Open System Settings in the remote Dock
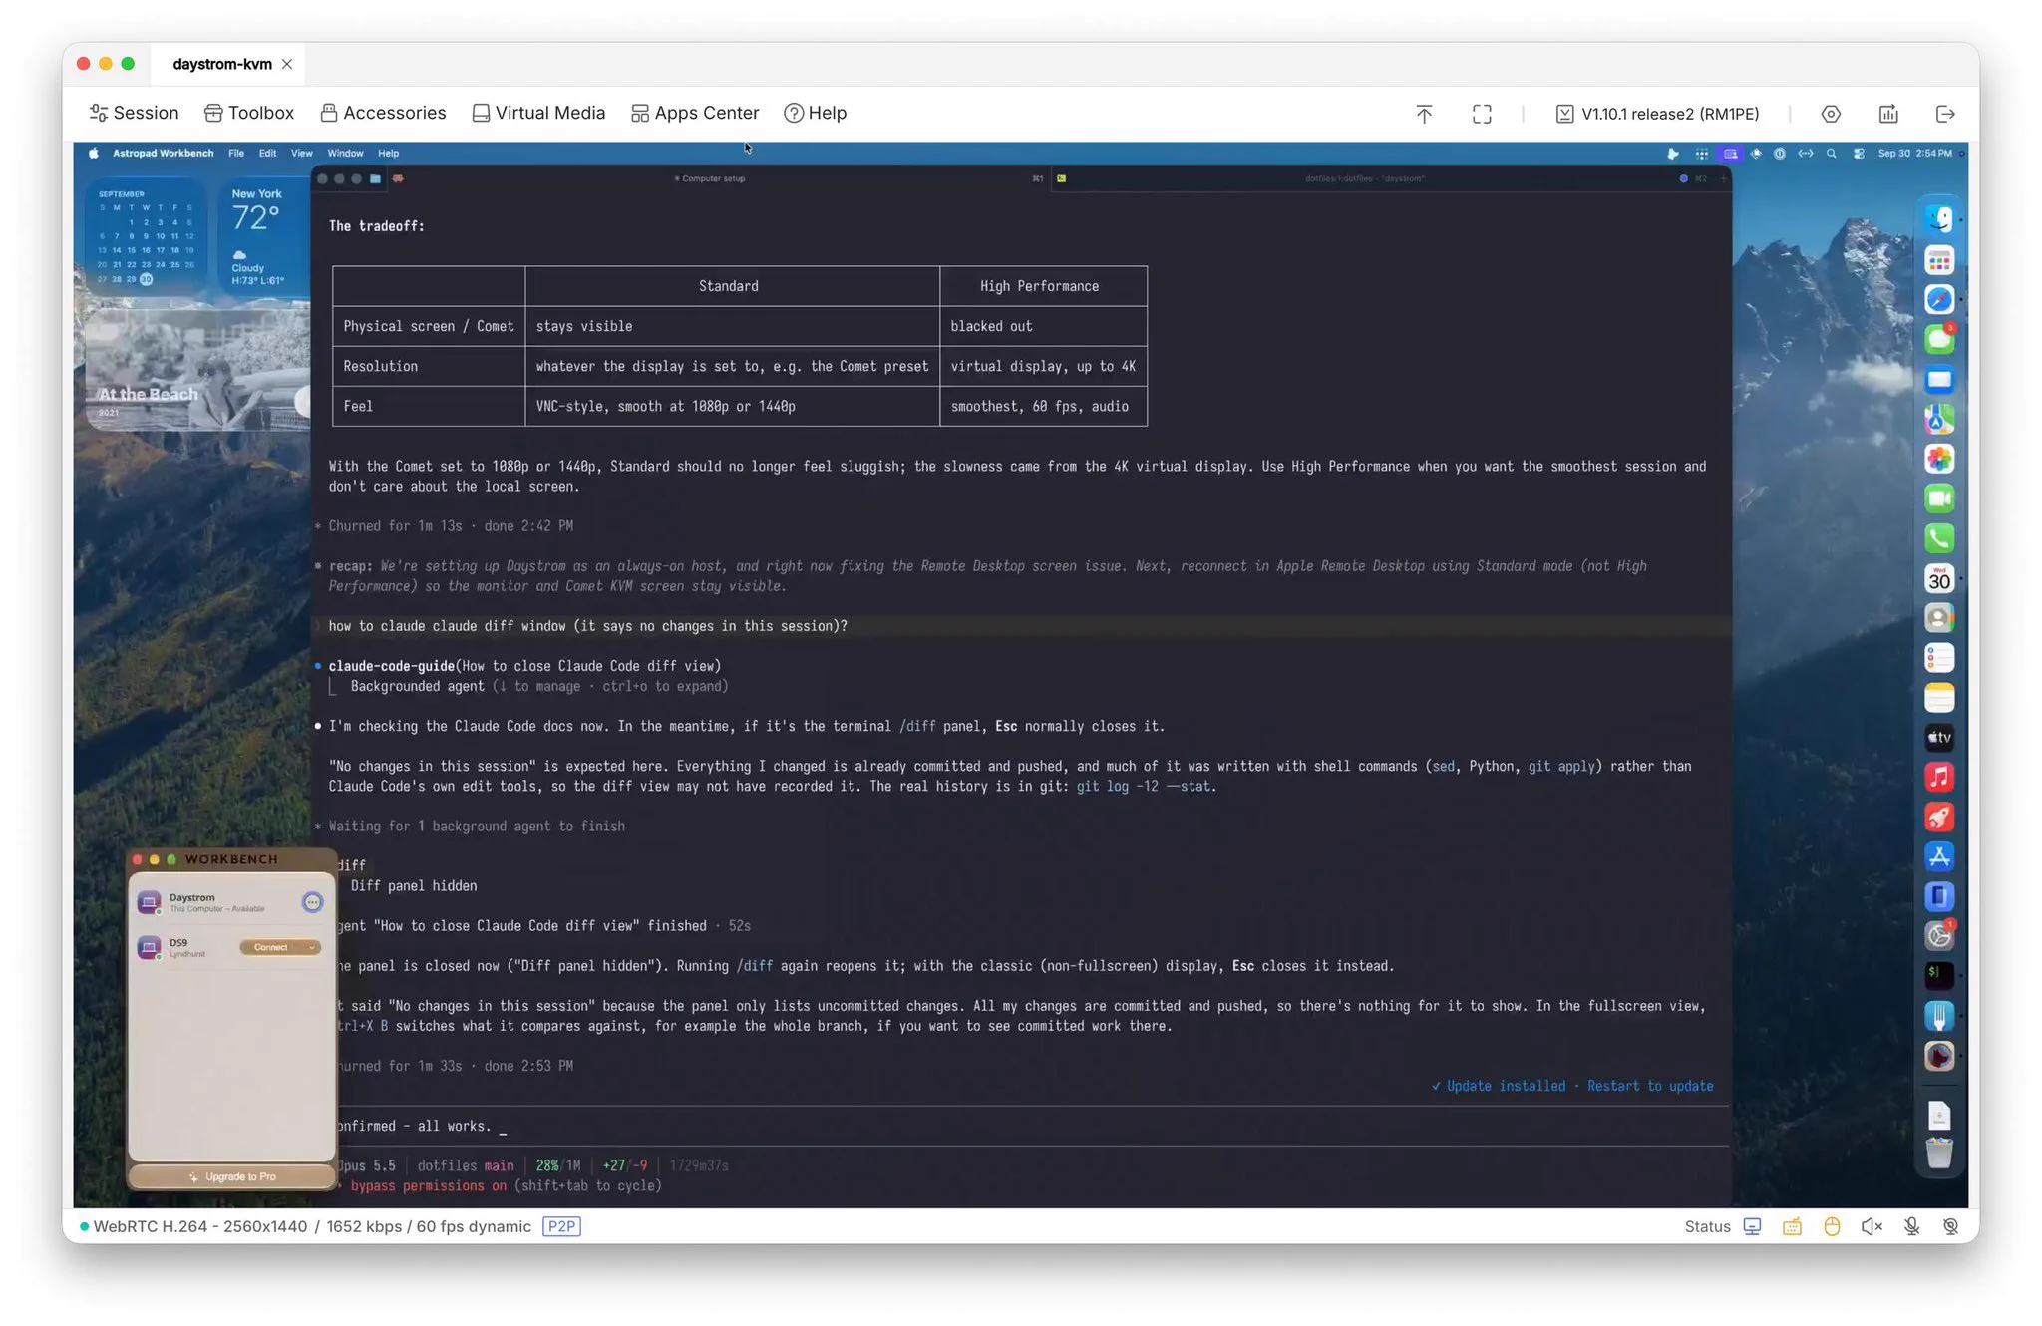2042x1326 pixels. coord(1939,935)
